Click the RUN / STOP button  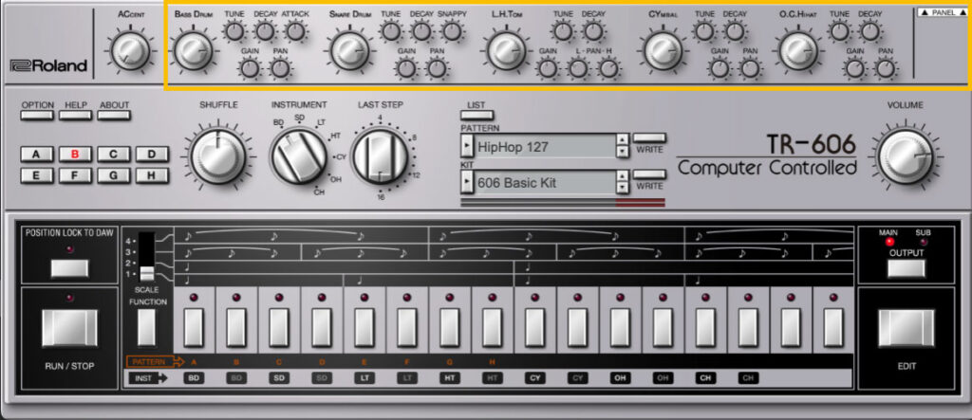tap(69, 328)
